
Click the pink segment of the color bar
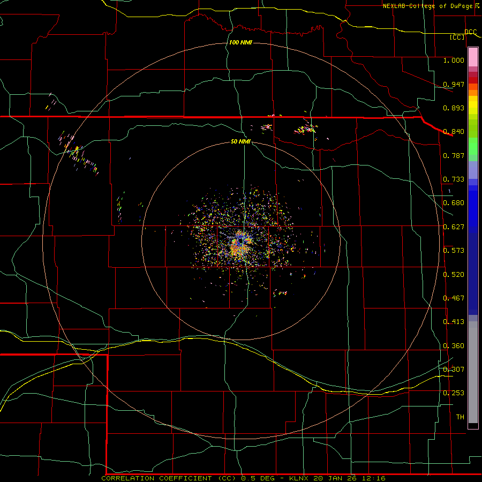click(x=473, y=57)
